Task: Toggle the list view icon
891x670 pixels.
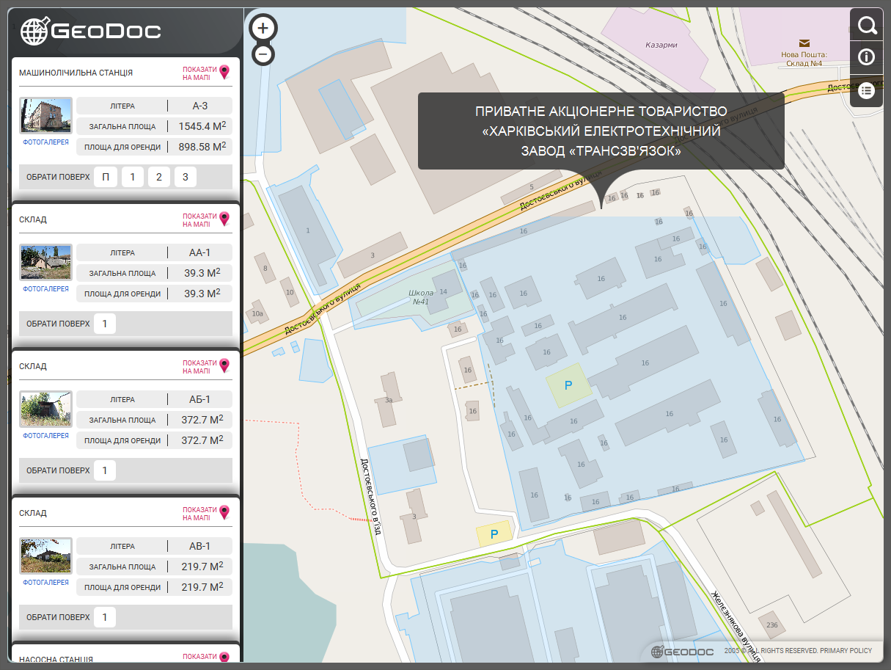Action: [x=867, y=91]
